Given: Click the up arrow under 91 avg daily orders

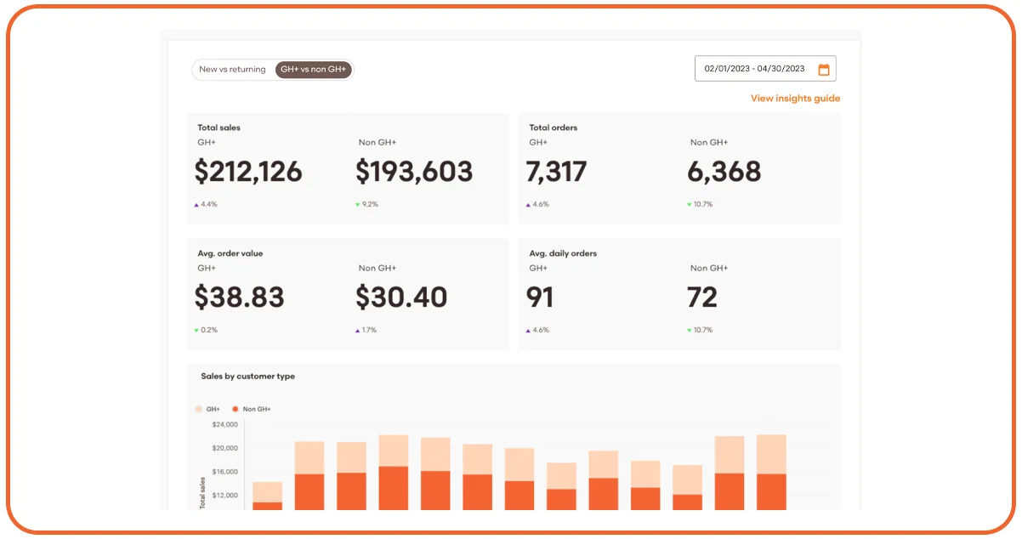Looking at the screenshot, I should point(528,331).
